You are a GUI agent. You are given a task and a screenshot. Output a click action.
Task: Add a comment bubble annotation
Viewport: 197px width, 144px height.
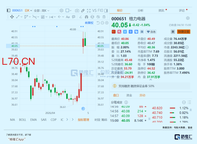coord(74,17)
